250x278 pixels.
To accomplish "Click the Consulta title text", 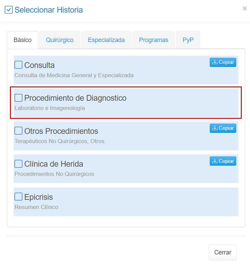I will pos(39,65).
